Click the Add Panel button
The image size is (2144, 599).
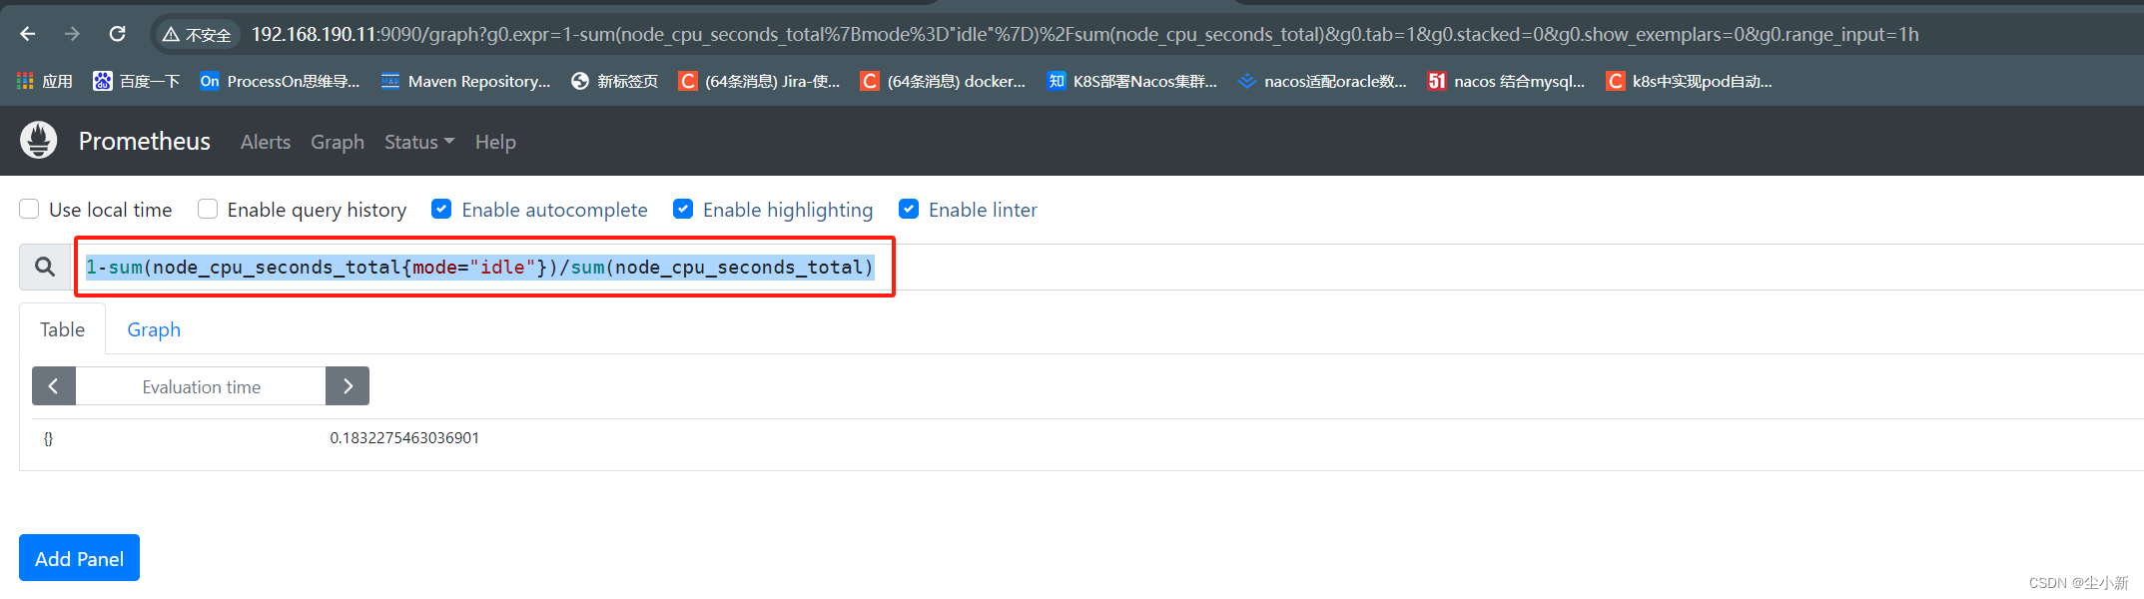[79, 558]
